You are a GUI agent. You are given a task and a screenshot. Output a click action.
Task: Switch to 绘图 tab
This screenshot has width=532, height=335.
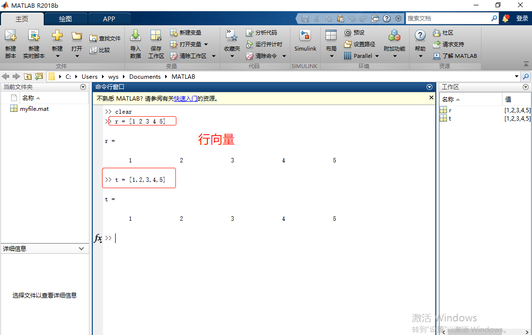coord(66,19)
